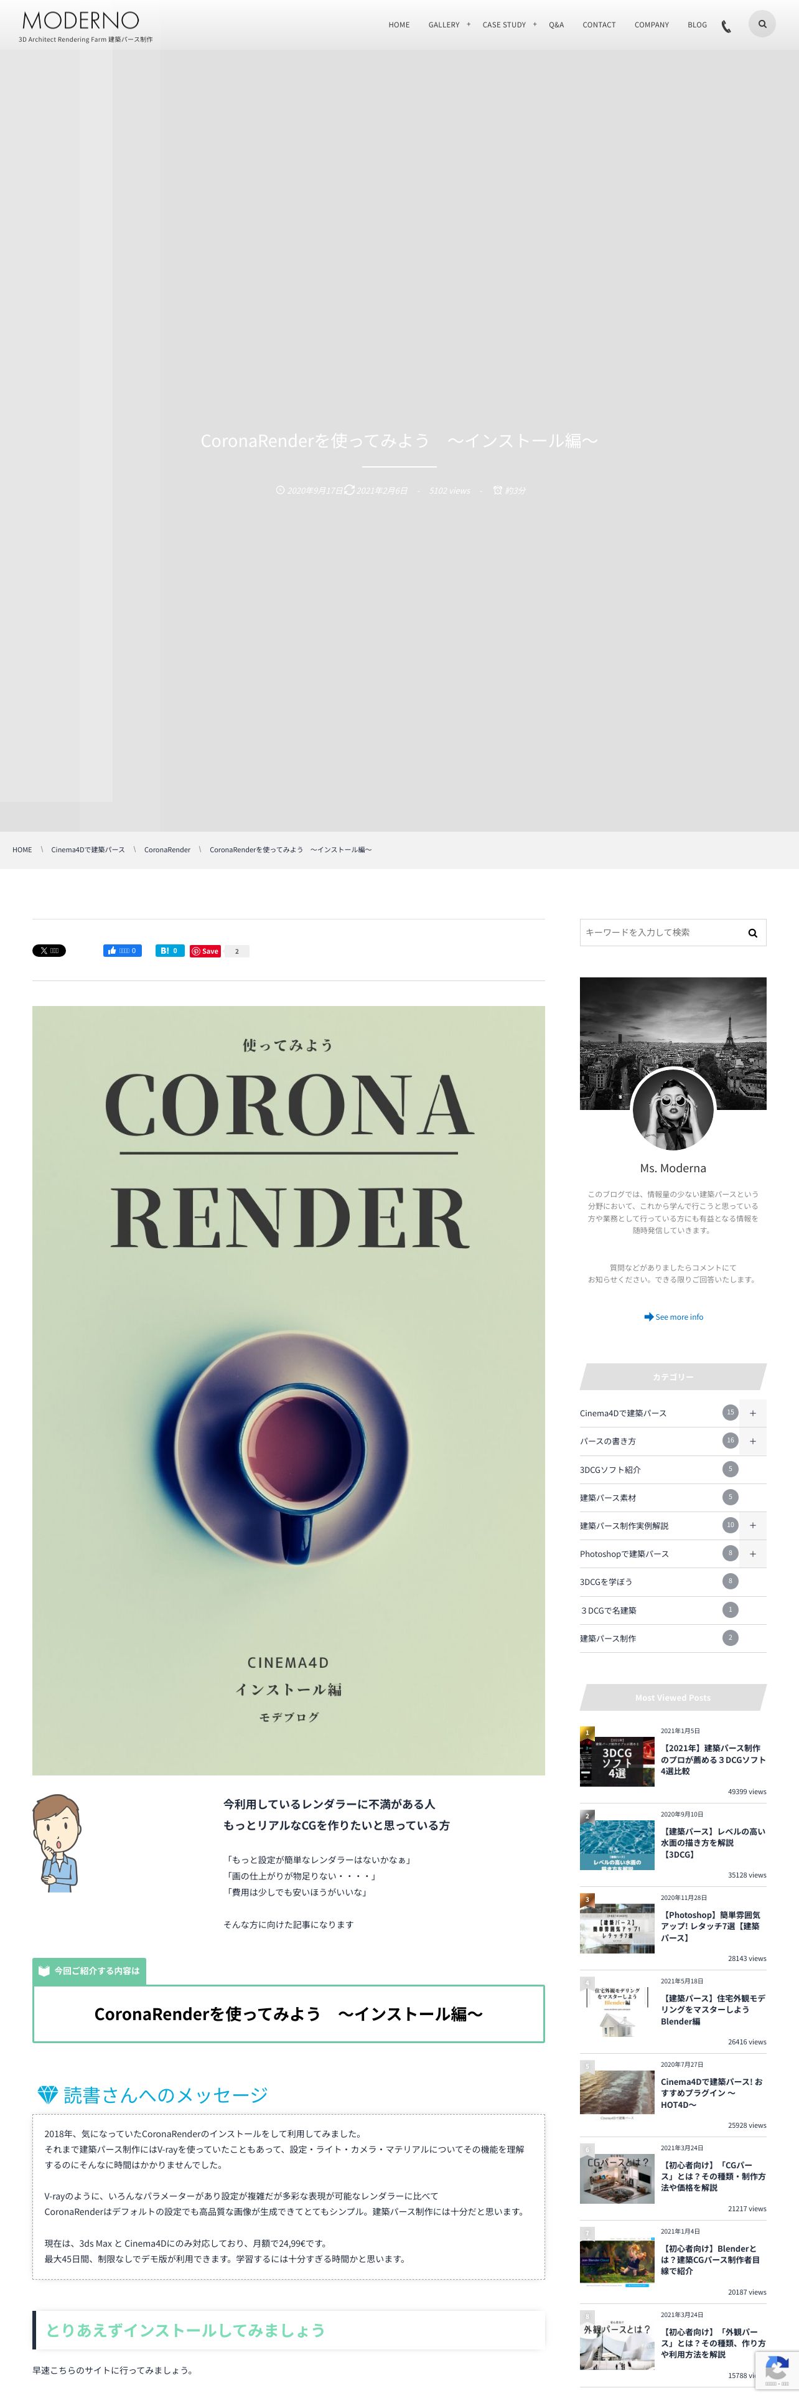Click the 5102 views text
Image resolution: width=799 pixels, height=2398 pixels.
click(x=449, y=491)
